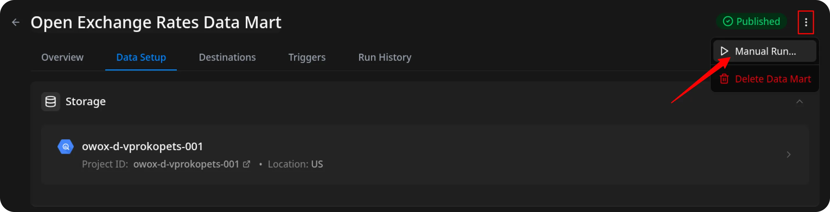Open the owox-d-vprokopets-001 Project ID link
The height and width of the screenshot is (212, 830).
point(186,164)
